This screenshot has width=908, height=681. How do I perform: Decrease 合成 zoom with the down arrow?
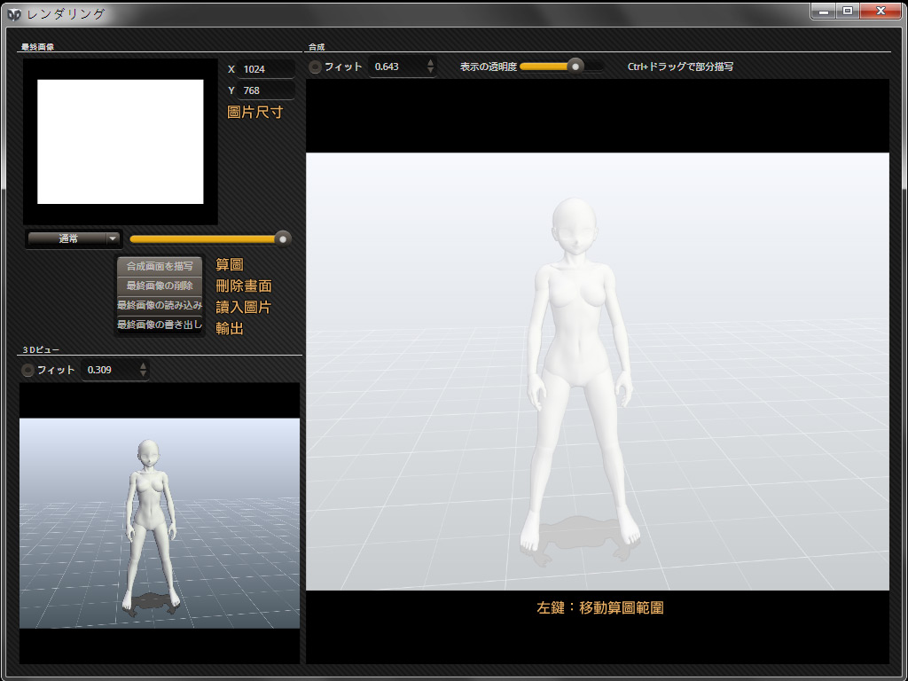431,71
